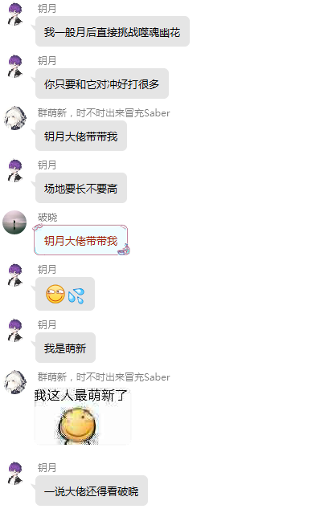Select the message 我一般月后直接挑战噬魂幽花

[x=113, y=31]
